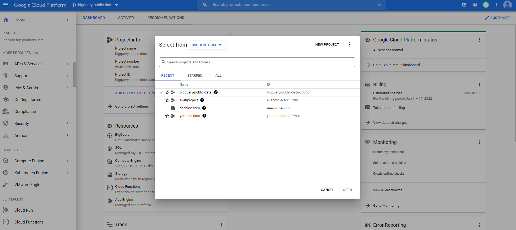Click the Getting started graduation cap icon
Viewport: 516px width, 230px height.
click(6, 99)
